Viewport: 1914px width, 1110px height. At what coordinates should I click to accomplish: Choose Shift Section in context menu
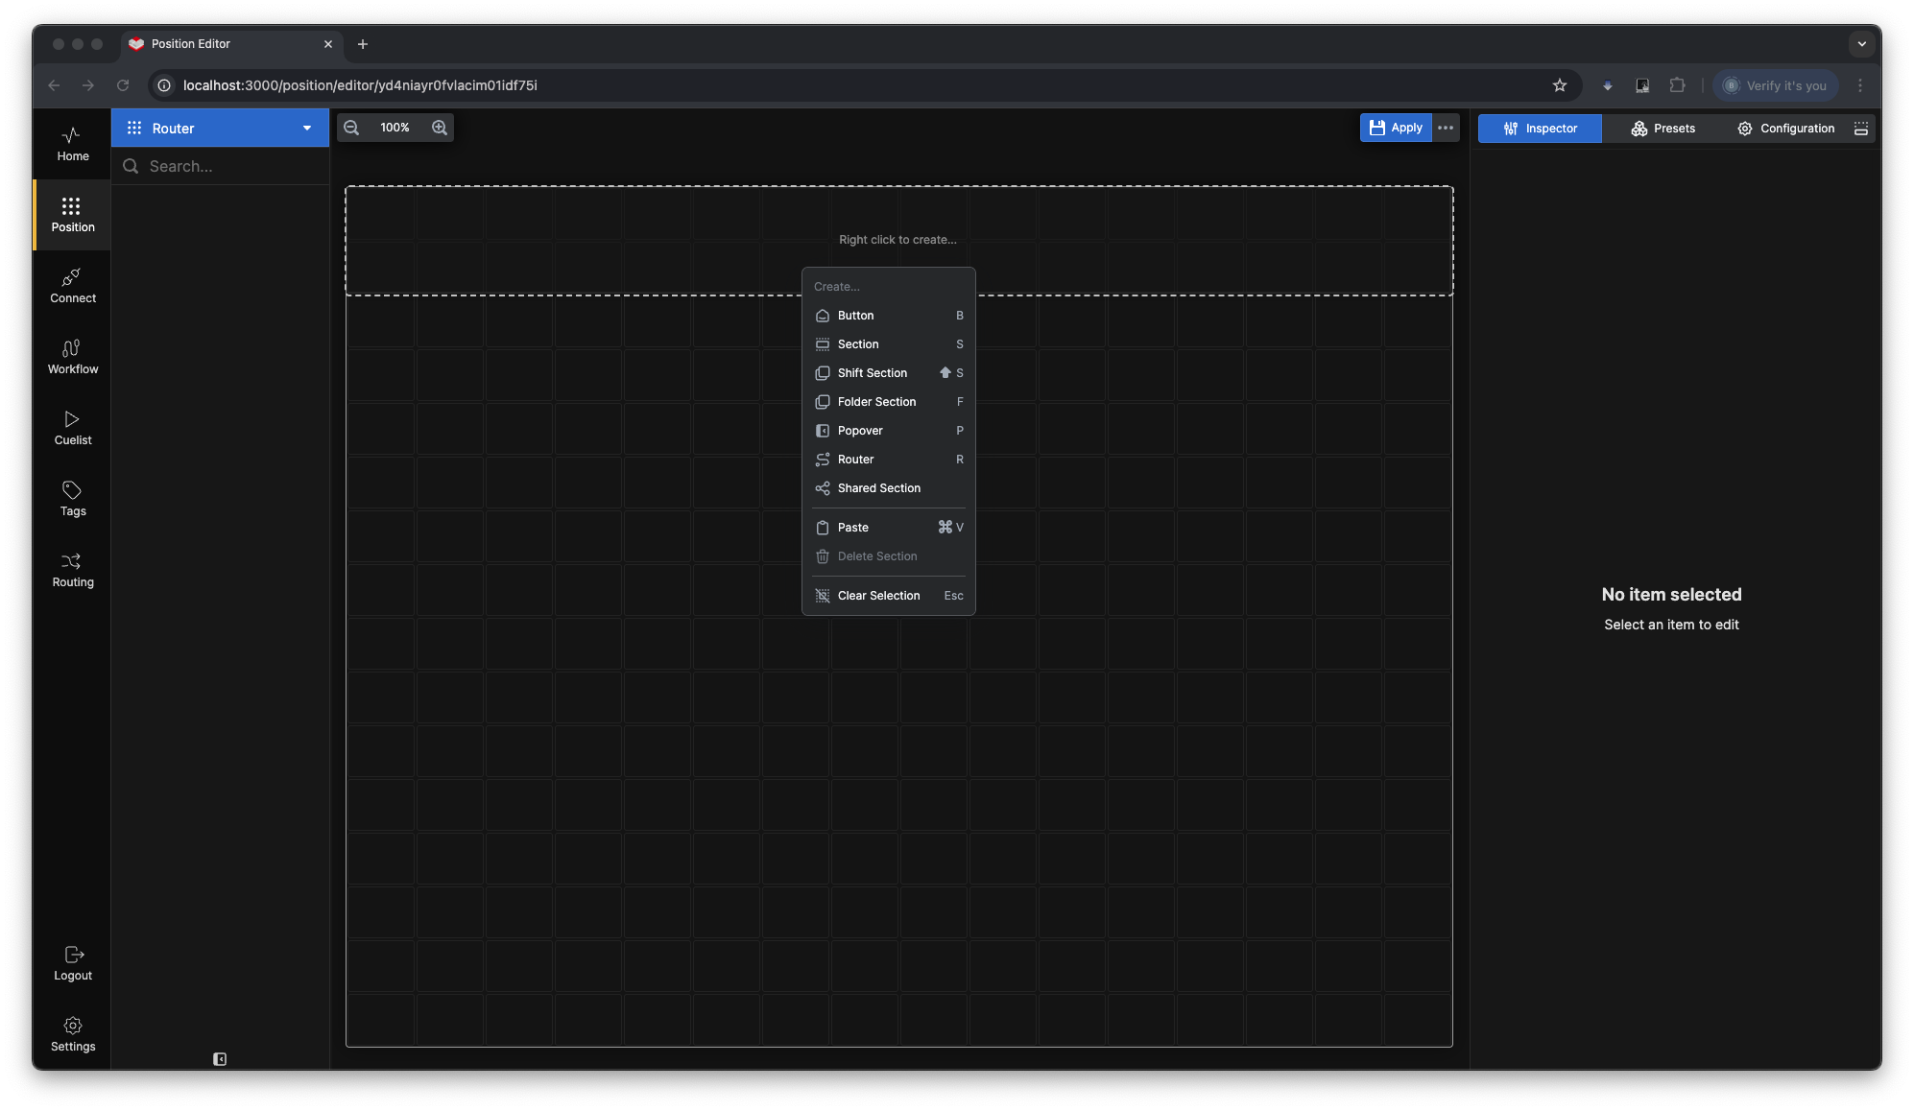(889, 373)
